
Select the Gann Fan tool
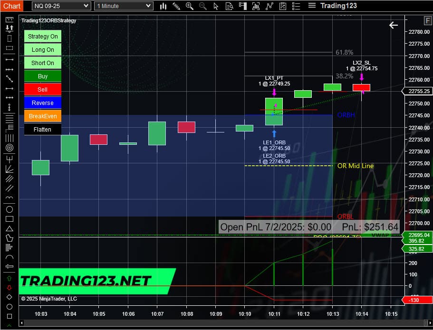click(x=10, y=169)
